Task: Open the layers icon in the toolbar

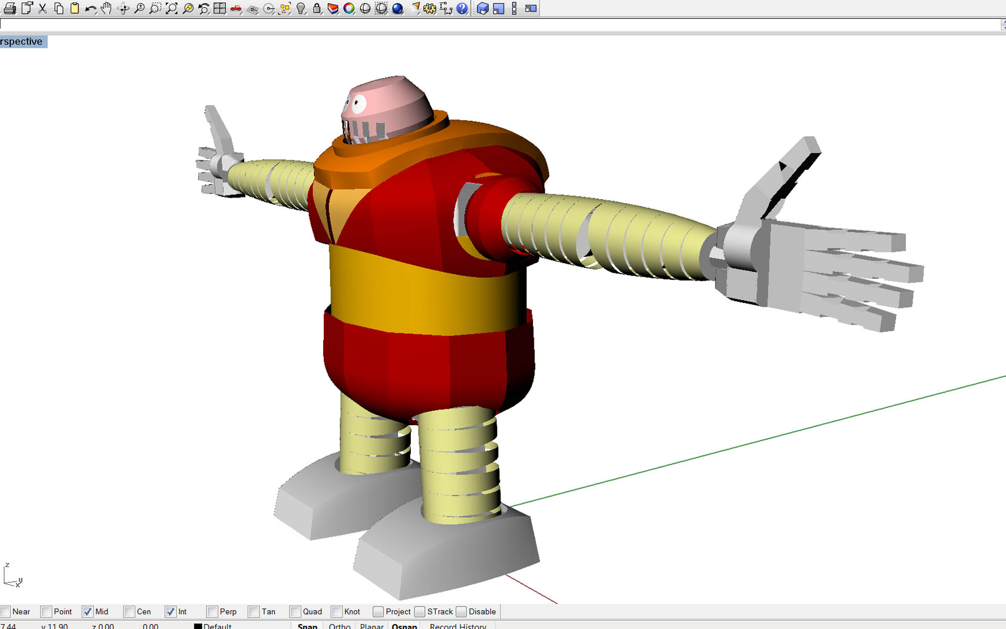Action: coord(333,8)
